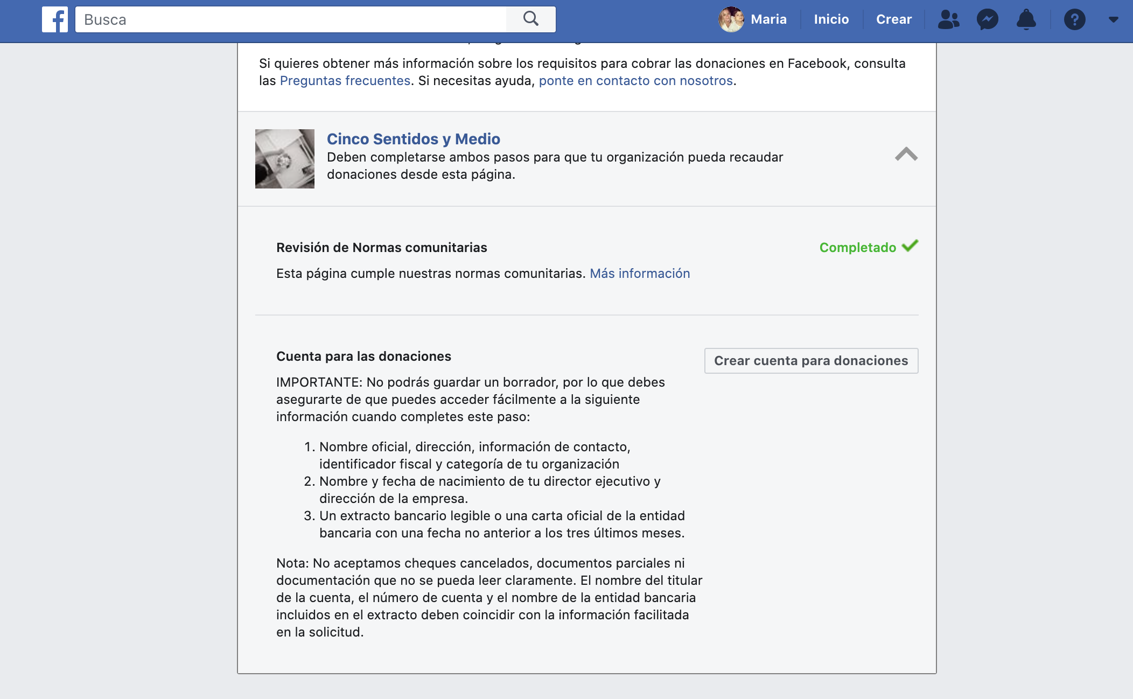Screen dimensions: 1133x699
Task: Click list item 'Un extracto bancario legible'
Action: click(x=502, y=525)
